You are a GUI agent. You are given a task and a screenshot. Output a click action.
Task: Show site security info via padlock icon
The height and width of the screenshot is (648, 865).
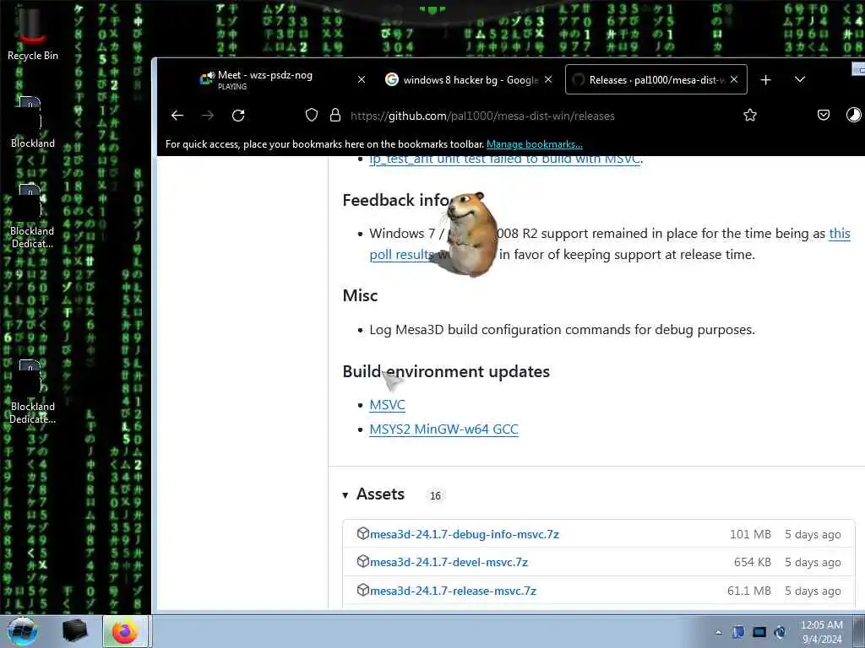pos(335,115)
